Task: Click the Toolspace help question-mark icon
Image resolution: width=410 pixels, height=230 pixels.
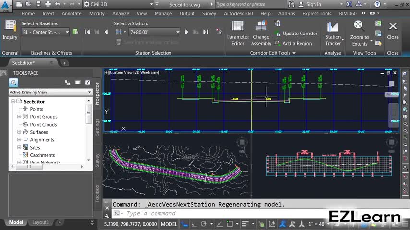Action: tap(87, 82)
